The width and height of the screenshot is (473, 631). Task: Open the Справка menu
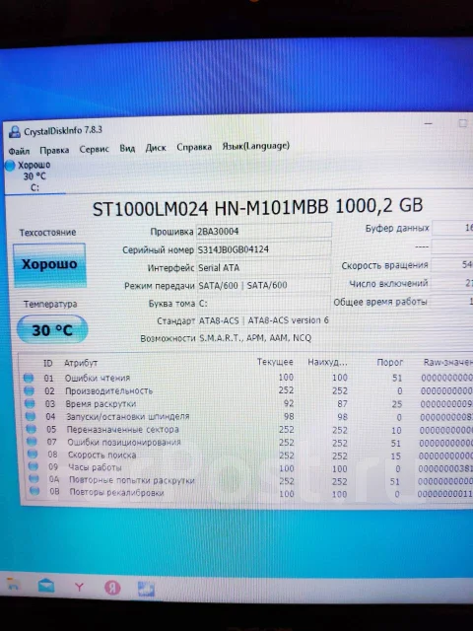tap(194, 147)
